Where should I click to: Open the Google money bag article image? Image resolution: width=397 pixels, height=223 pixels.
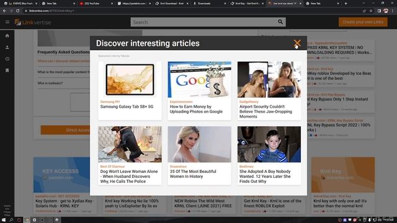coord(200,79)
